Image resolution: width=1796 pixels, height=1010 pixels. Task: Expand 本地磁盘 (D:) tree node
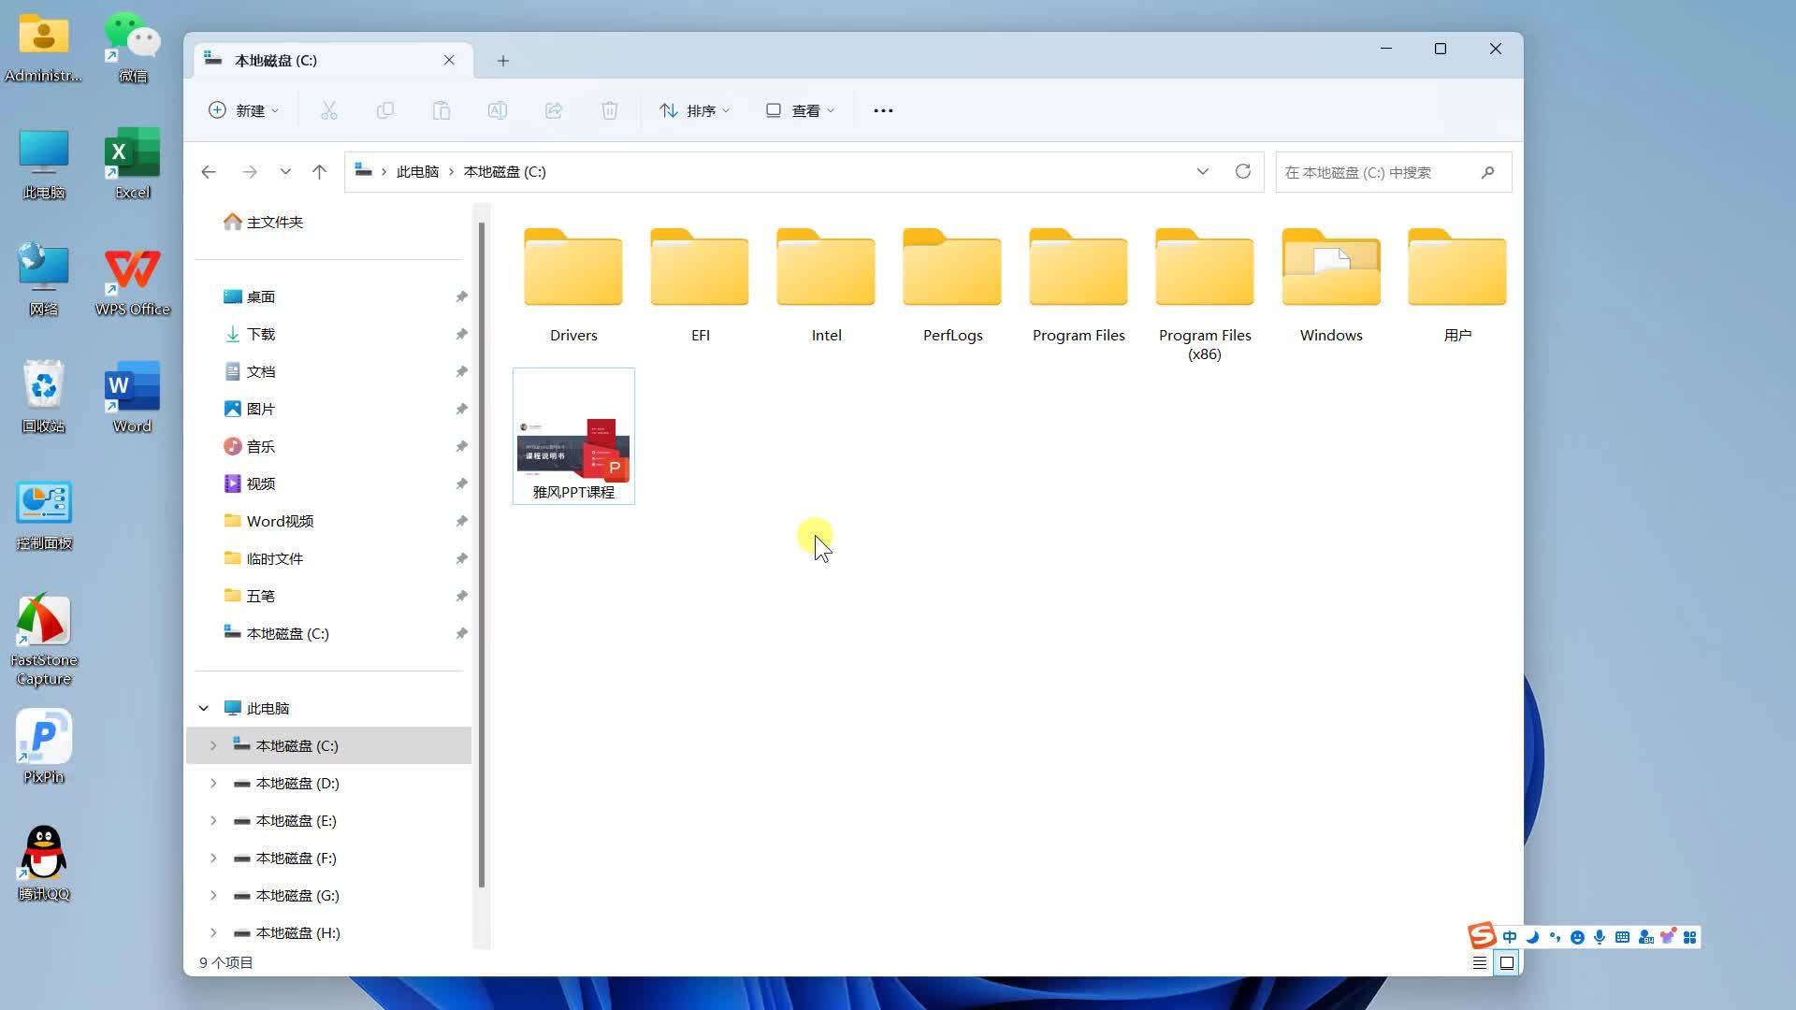pos(213,783)
